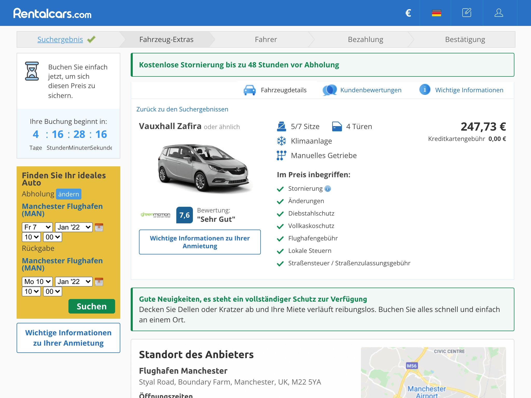Open the pickup minutes dropdown

click(53, 237)
